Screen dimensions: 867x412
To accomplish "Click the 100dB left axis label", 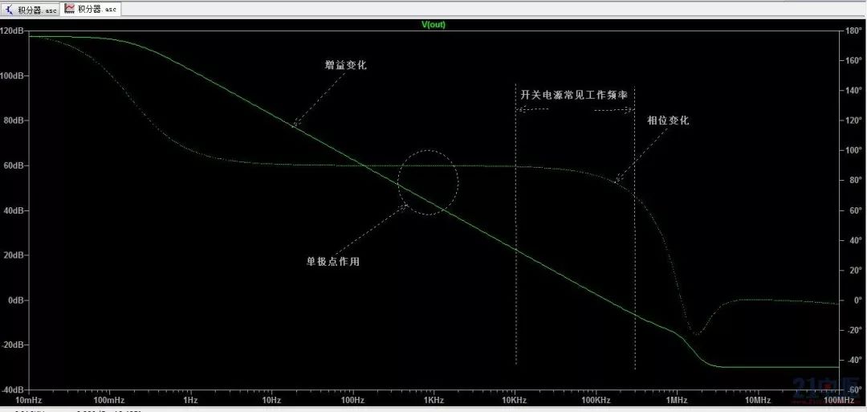I will point(11,75).
